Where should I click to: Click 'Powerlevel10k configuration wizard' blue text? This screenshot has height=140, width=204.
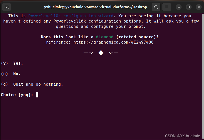(71, 16)
